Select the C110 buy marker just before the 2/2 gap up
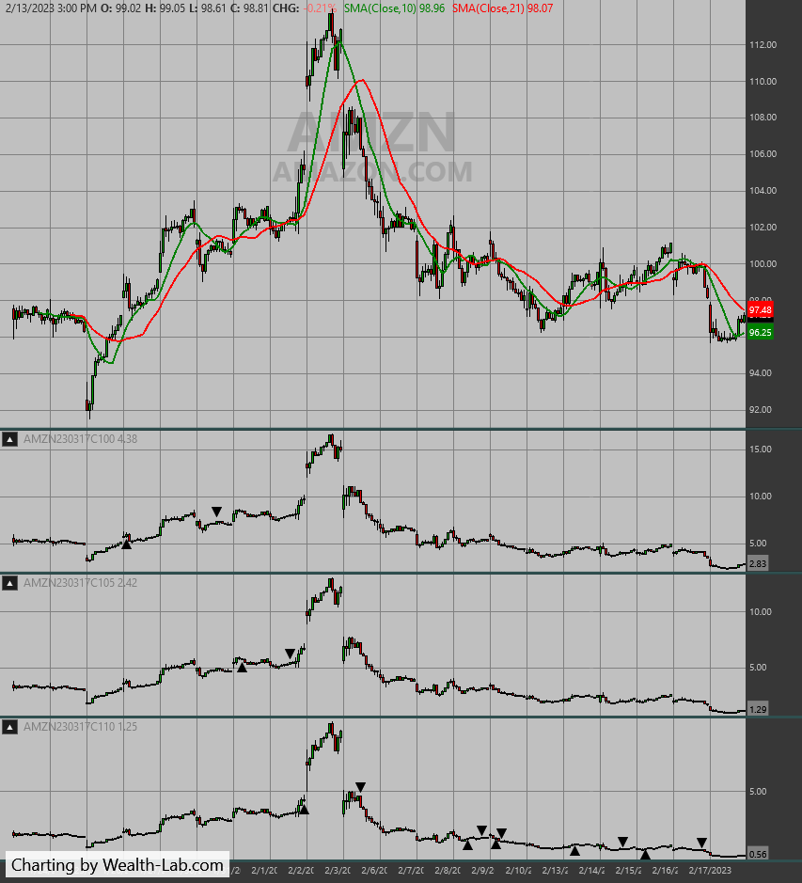802x883 pixels. (304, 810)
